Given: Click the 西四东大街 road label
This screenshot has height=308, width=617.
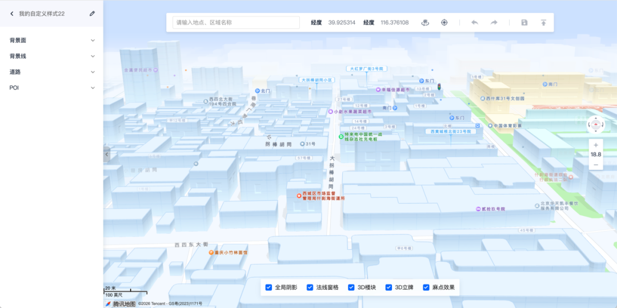Looking at the screenshot, I should 191,245.
